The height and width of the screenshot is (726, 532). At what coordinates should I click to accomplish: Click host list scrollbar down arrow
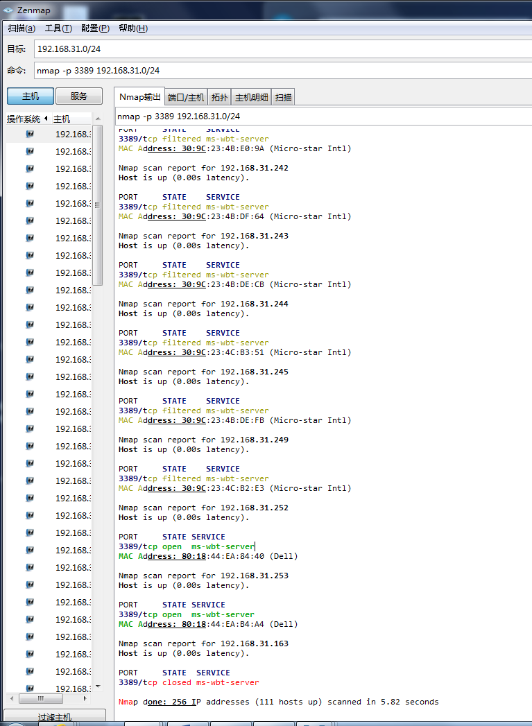pyautogui.click(x=98, y=686)
